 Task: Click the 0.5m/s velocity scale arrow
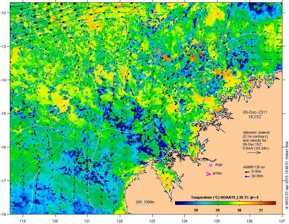click(x=254, y=153)
